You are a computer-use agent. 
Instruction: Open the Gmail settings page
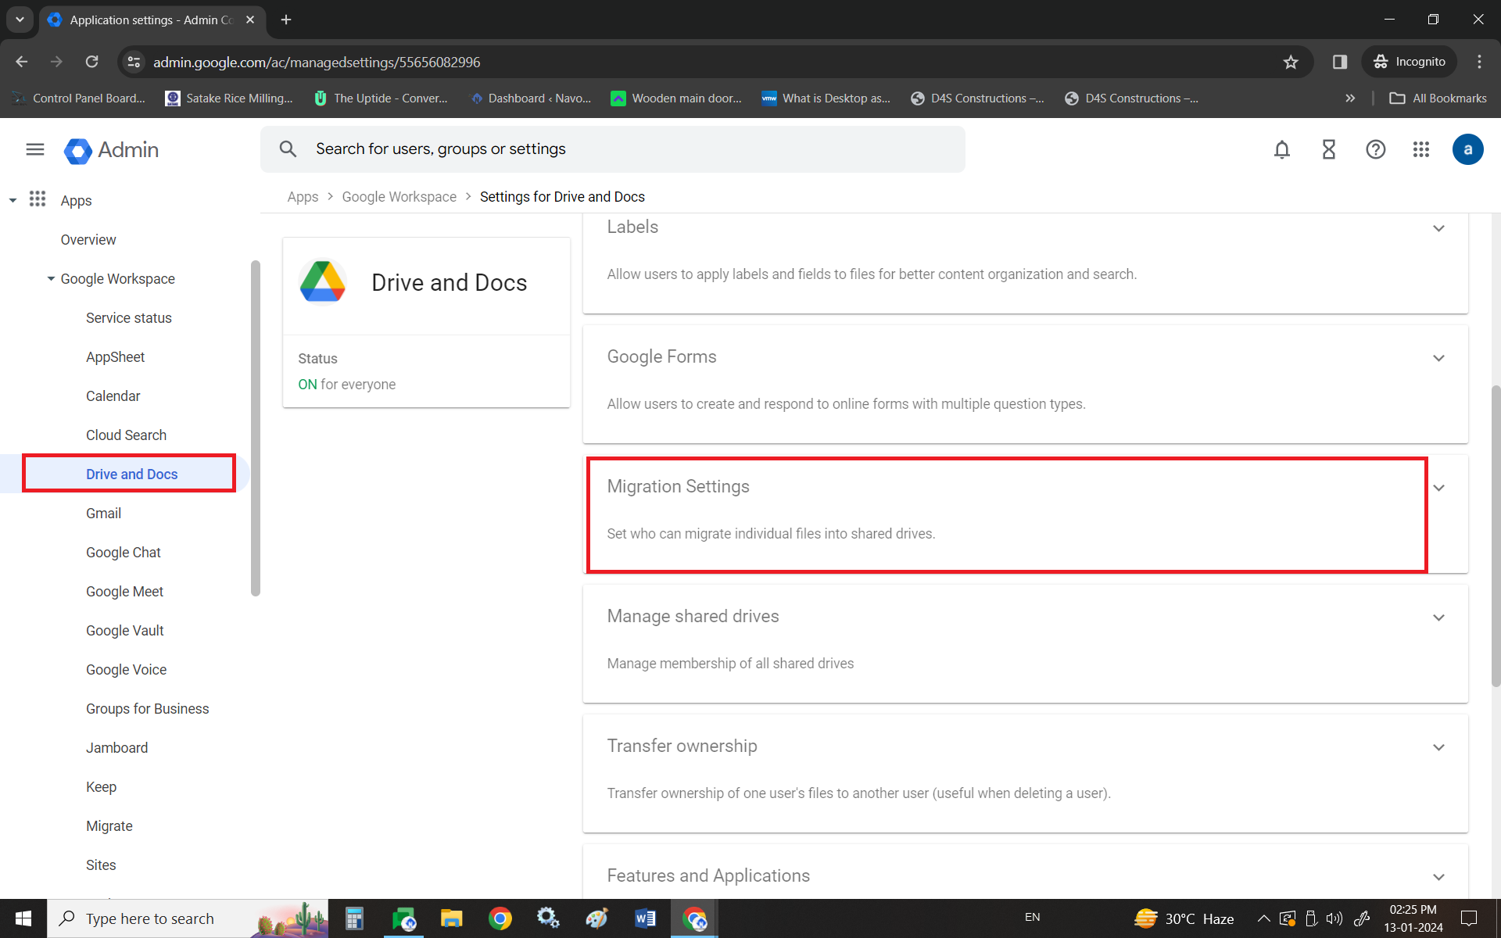(103, 513)
